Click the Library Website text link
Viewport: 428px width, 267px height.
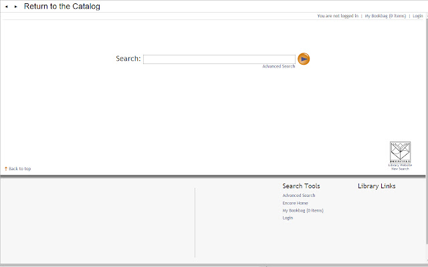tap(400, 165)
